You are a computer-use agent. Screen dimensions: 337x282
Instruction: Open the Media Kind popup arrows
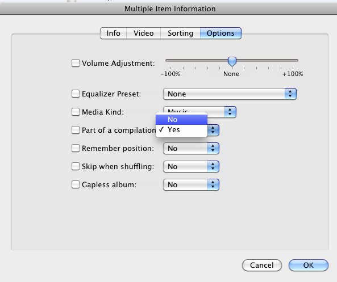point(230,112)
